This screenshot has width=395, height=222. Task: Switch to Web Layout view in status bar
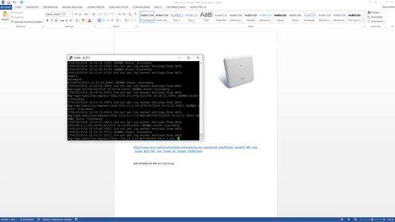355,220
